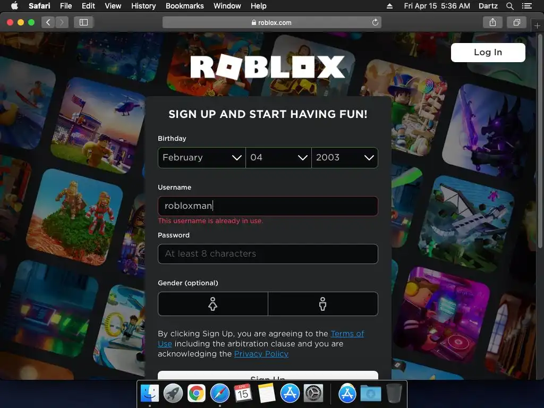Open the File menu
Image resolution: width=544 pixels, height=408 pixels.
tap(66, 6)
